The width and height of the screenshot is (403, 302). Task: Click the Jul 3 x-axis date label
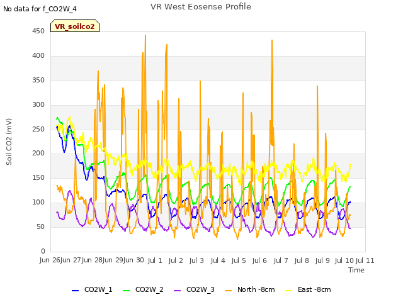196,260
